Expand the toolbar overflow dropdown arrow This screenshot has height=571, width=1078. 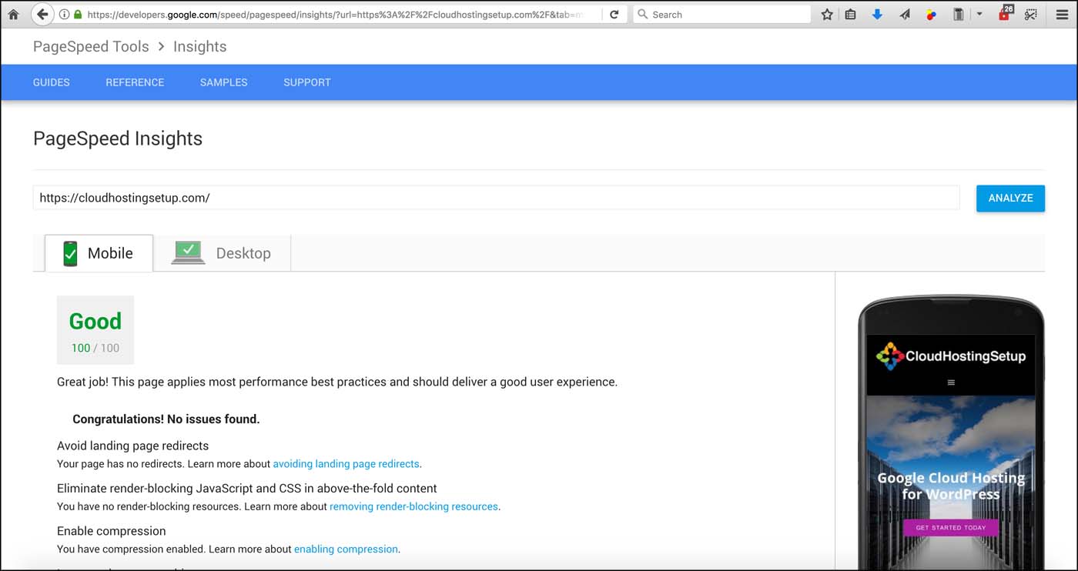[x=979, y=14]
